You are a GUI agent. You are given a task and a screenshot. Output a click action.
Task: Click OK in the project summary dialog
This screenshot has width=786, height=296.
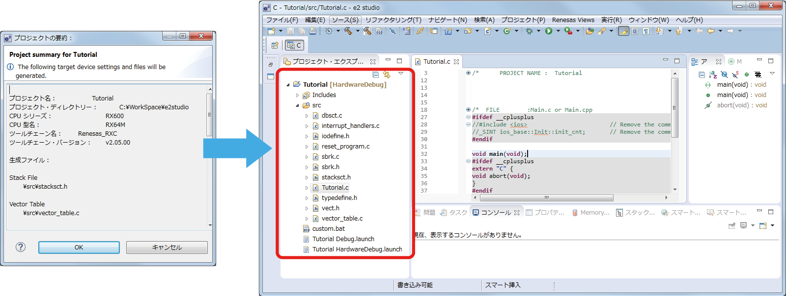(79, 247)
